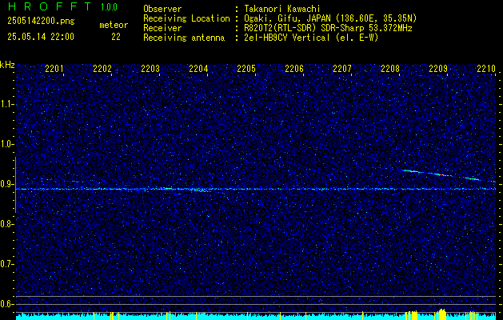The width and height of the screenshot is (503, 320).
Task: Click the kHz axis unit label
Action: [x=7, y=65]
